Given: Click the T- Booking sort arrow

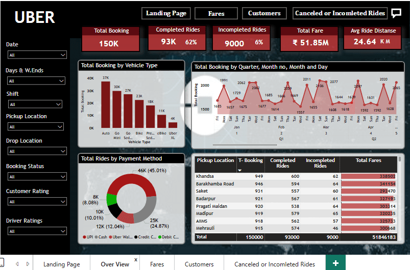Looking at the screenshot, I should 239,170.
